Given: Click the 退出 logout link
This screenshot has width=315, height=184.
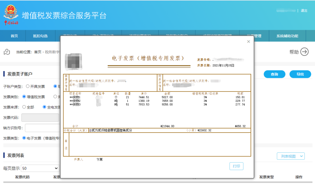Looking at the screenshot, I should tap(304, 10).
